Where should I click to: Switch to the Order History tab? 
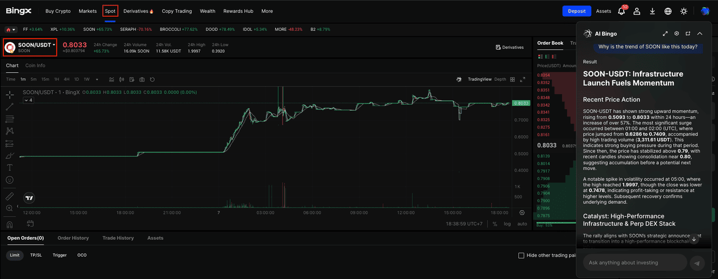73,238
